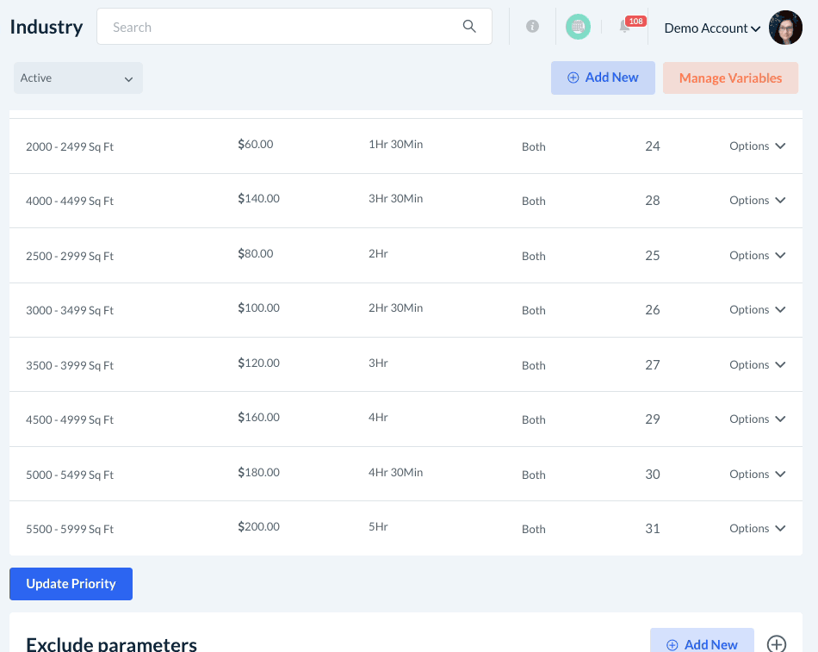Expand Options for 4000 - 4499 Sq Ft
The height and width of the screenshot is (652, 818).
click(757, 201)
